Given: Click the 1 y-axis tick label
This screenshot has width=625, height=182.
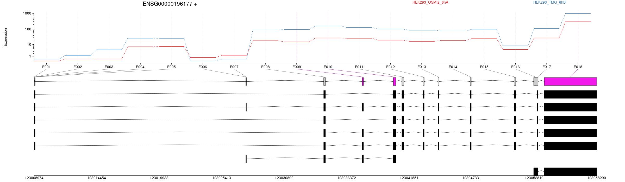Looking at the screenshot, I should coord(30,56).
